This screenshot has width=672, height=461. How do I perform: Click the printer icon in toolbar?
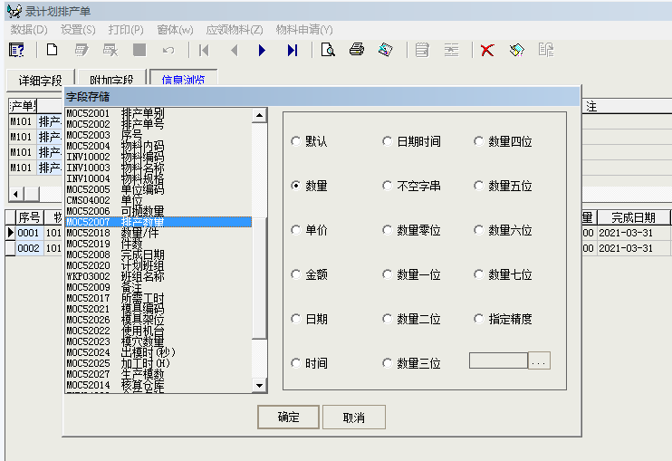click(x=357, y=50)
